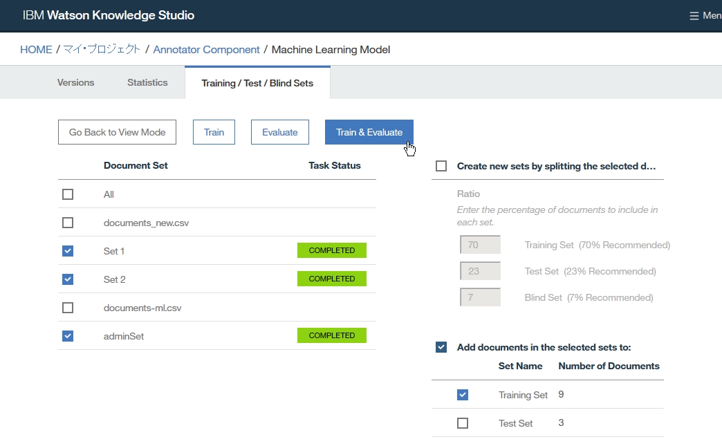Uncheck the adminSet checkbox
The height and width of the screenshot is (446, 722).
(x=68, y=336)
